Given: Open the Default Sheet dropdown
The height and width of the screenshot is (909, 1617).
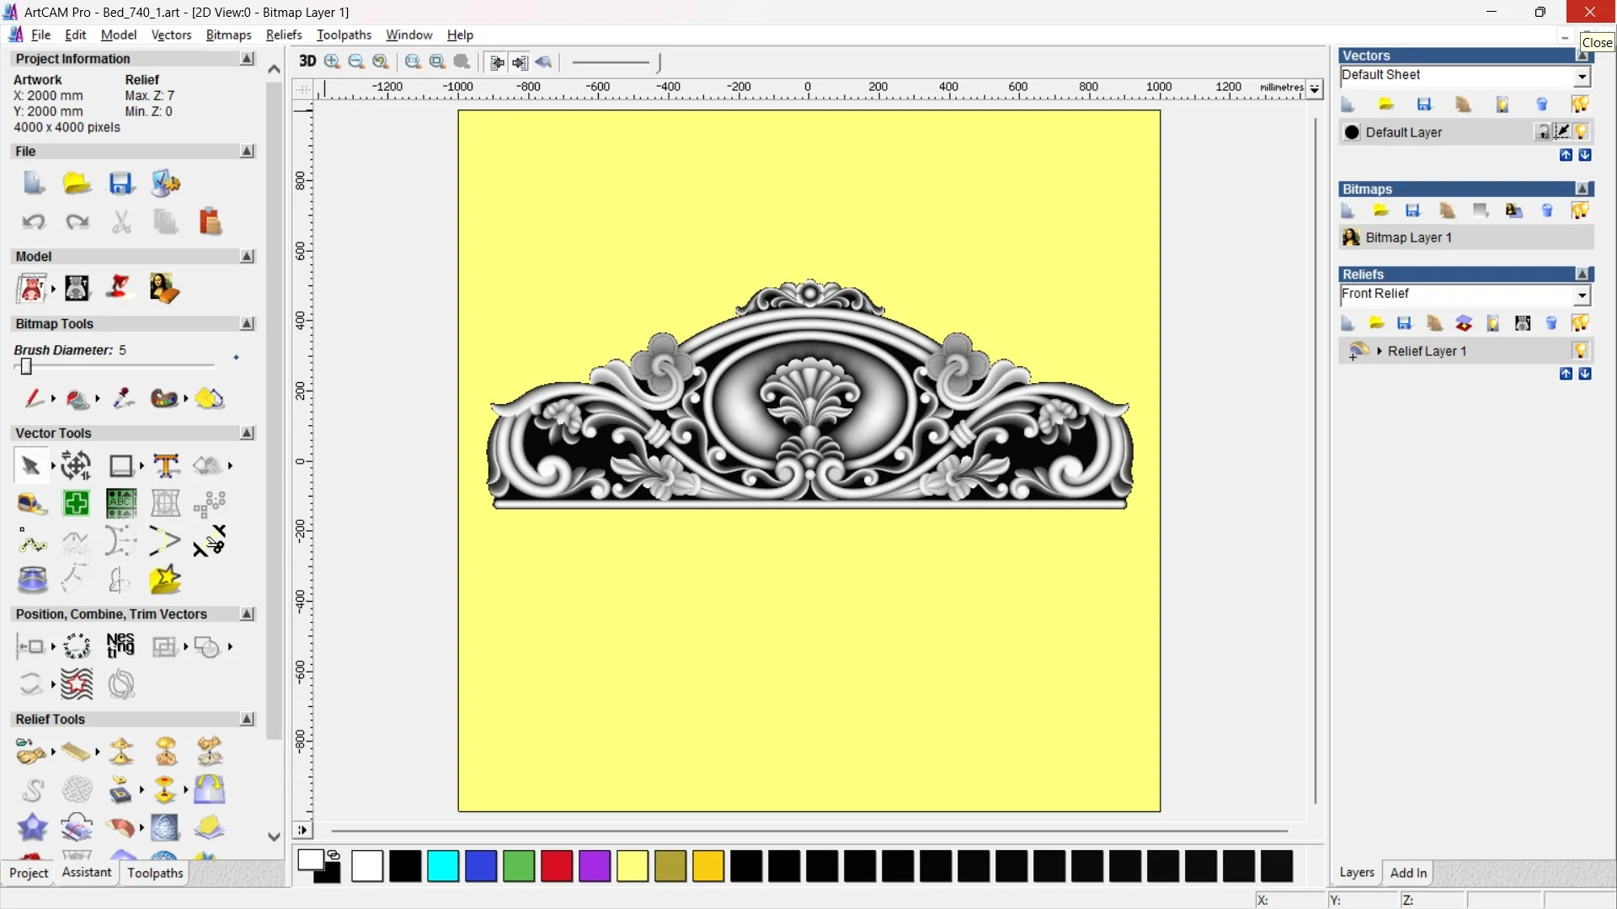Looking at the screenshot, I should [x=1582, y=76].
